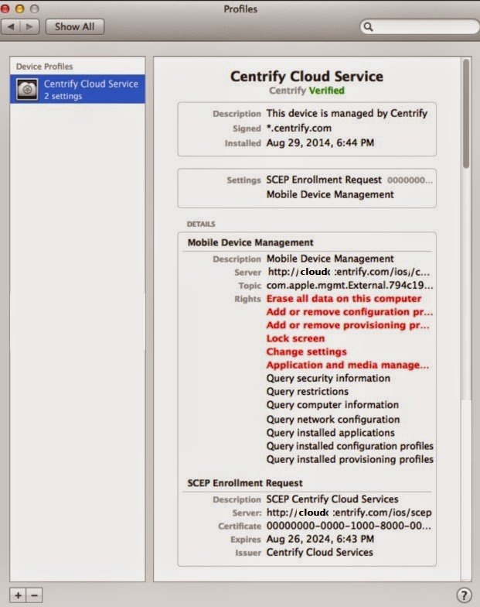The width and height of the screenshot is (480, 607).
Task: Open the Show All preferences view
Action: (74, 26)
